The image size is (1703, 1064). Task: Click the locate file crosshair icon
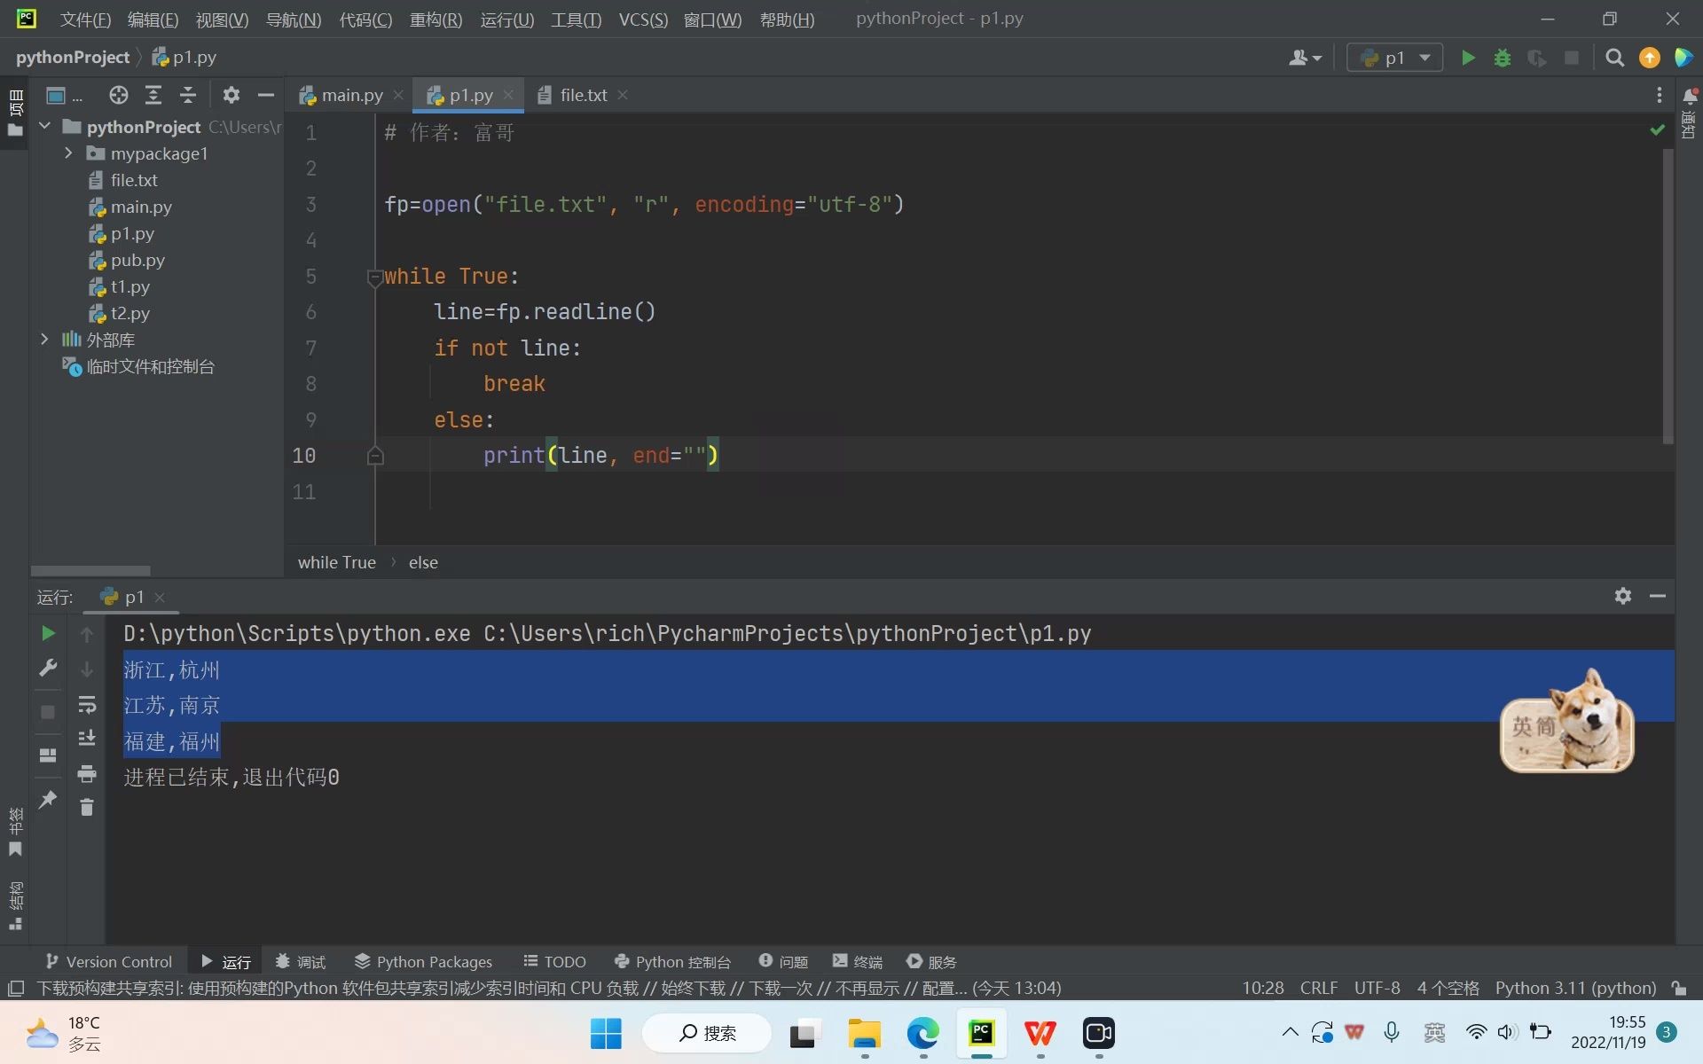tap(118, 95)
